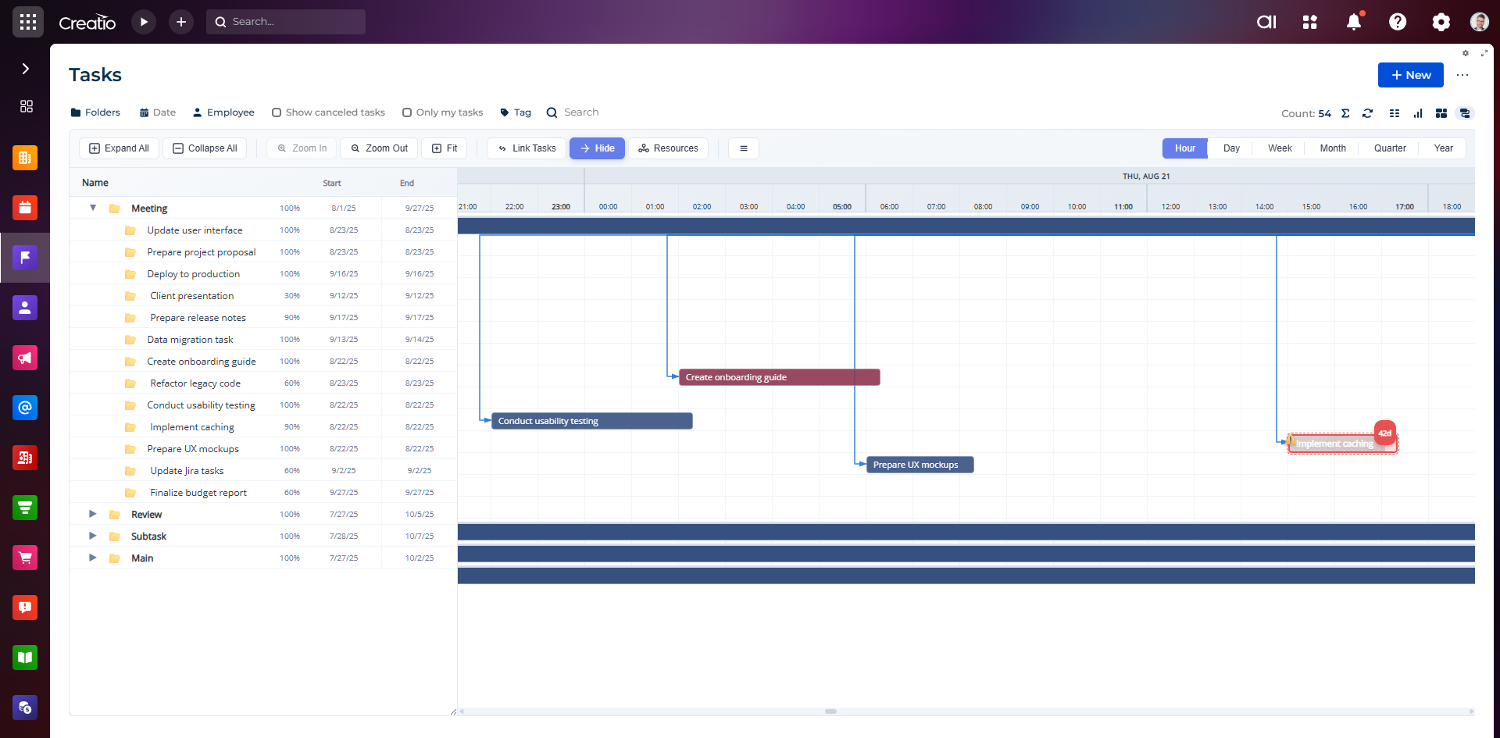This screenshot has width=1500, height=738.
Task: Toggle the Hide links button
Action: click(x=597, y=148)
